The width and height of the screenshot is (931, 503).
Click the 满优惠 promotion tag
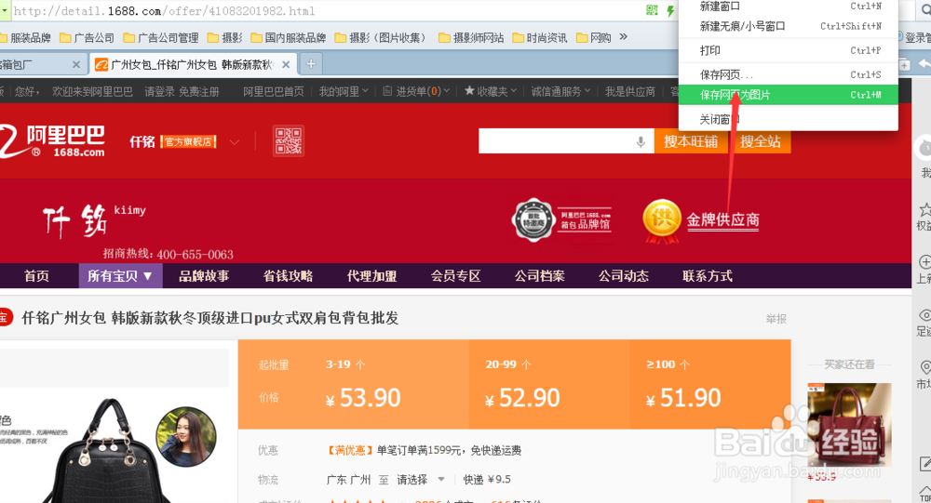pos(350,451)
